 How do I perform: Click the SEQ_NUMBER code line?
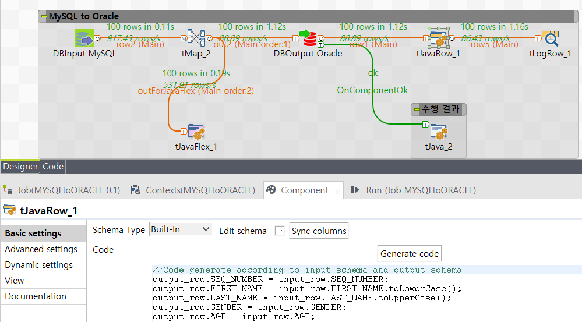[x=270, y=279]
